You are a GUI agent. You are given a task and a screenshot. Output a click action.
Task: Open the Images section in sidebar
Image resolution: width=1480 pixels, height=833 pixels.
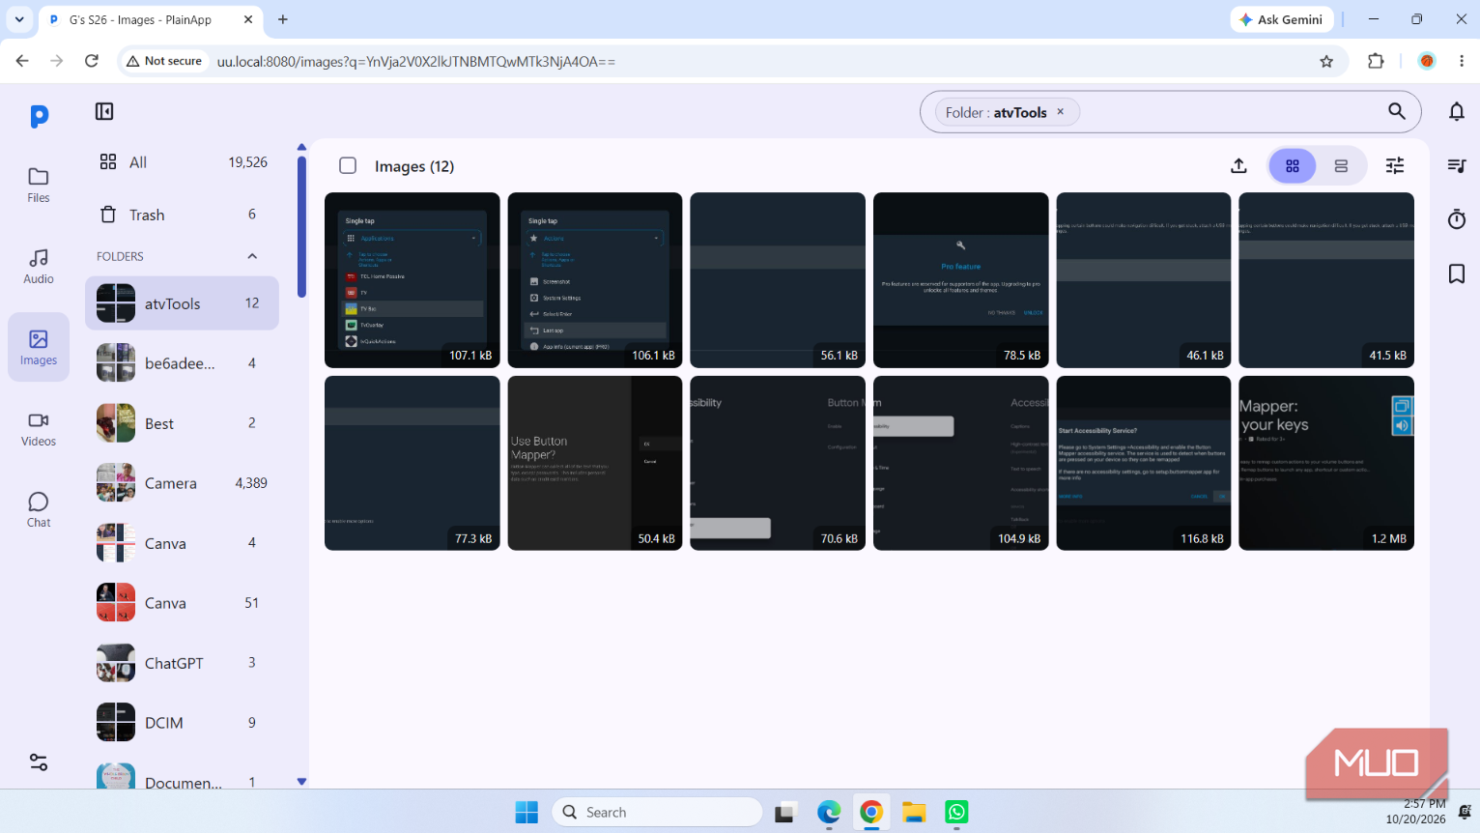(x=39, y=347)
